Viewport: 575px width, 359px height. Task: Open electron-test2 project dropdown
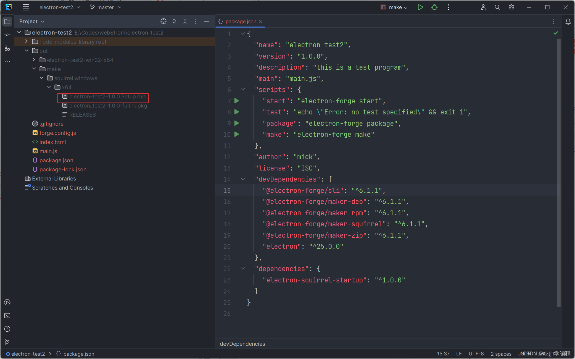(x=60, y=7)
